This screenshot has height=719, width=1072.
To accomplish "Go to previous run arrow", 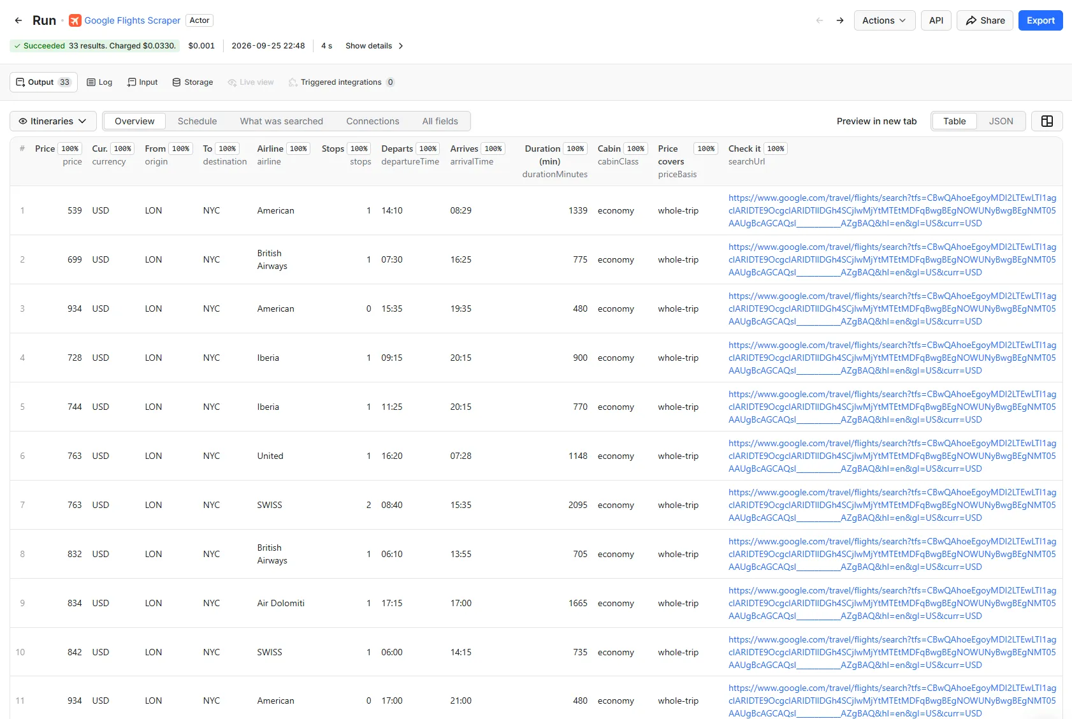I will coord(820,20).
